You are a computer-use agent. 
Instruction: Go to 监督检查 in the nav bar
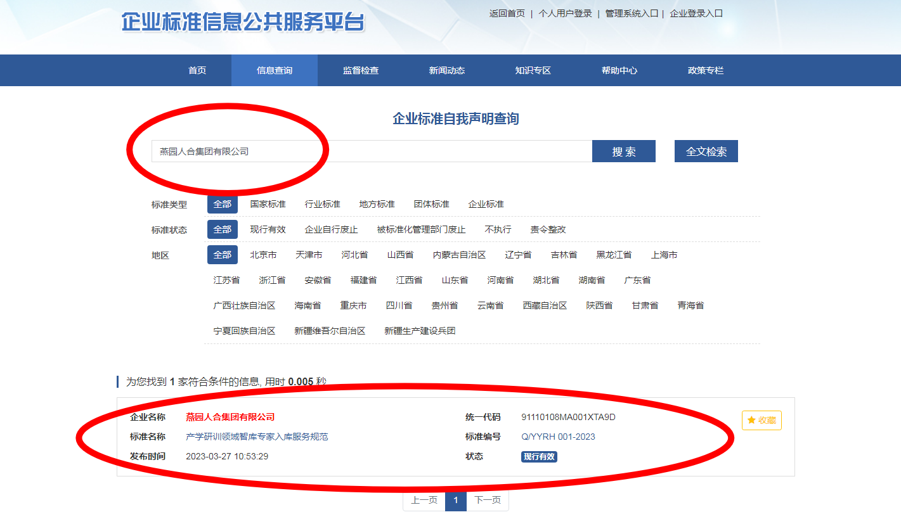click(x=361, y=70)
